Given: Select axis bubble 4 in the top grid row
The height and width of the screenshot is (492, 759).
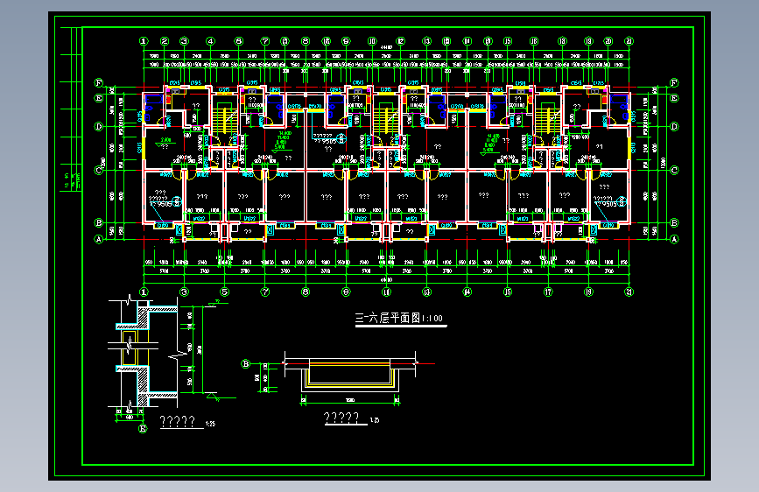Looking at the screenshot, I should tap(210, 41).
